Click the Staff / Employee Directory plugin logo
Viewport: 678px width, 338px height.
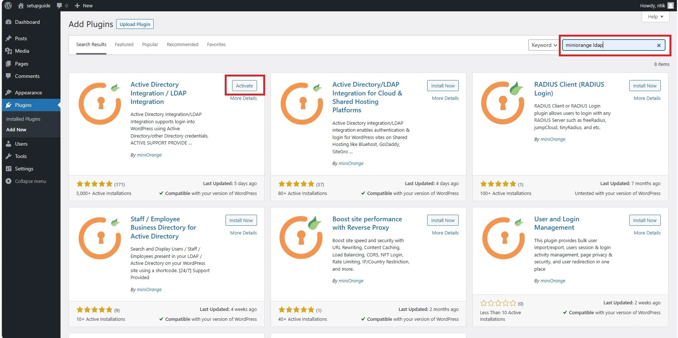[100, 238]
